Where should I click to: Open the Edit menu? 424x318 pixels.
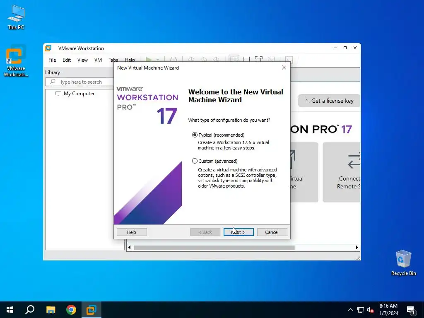[x=67, y=60]
